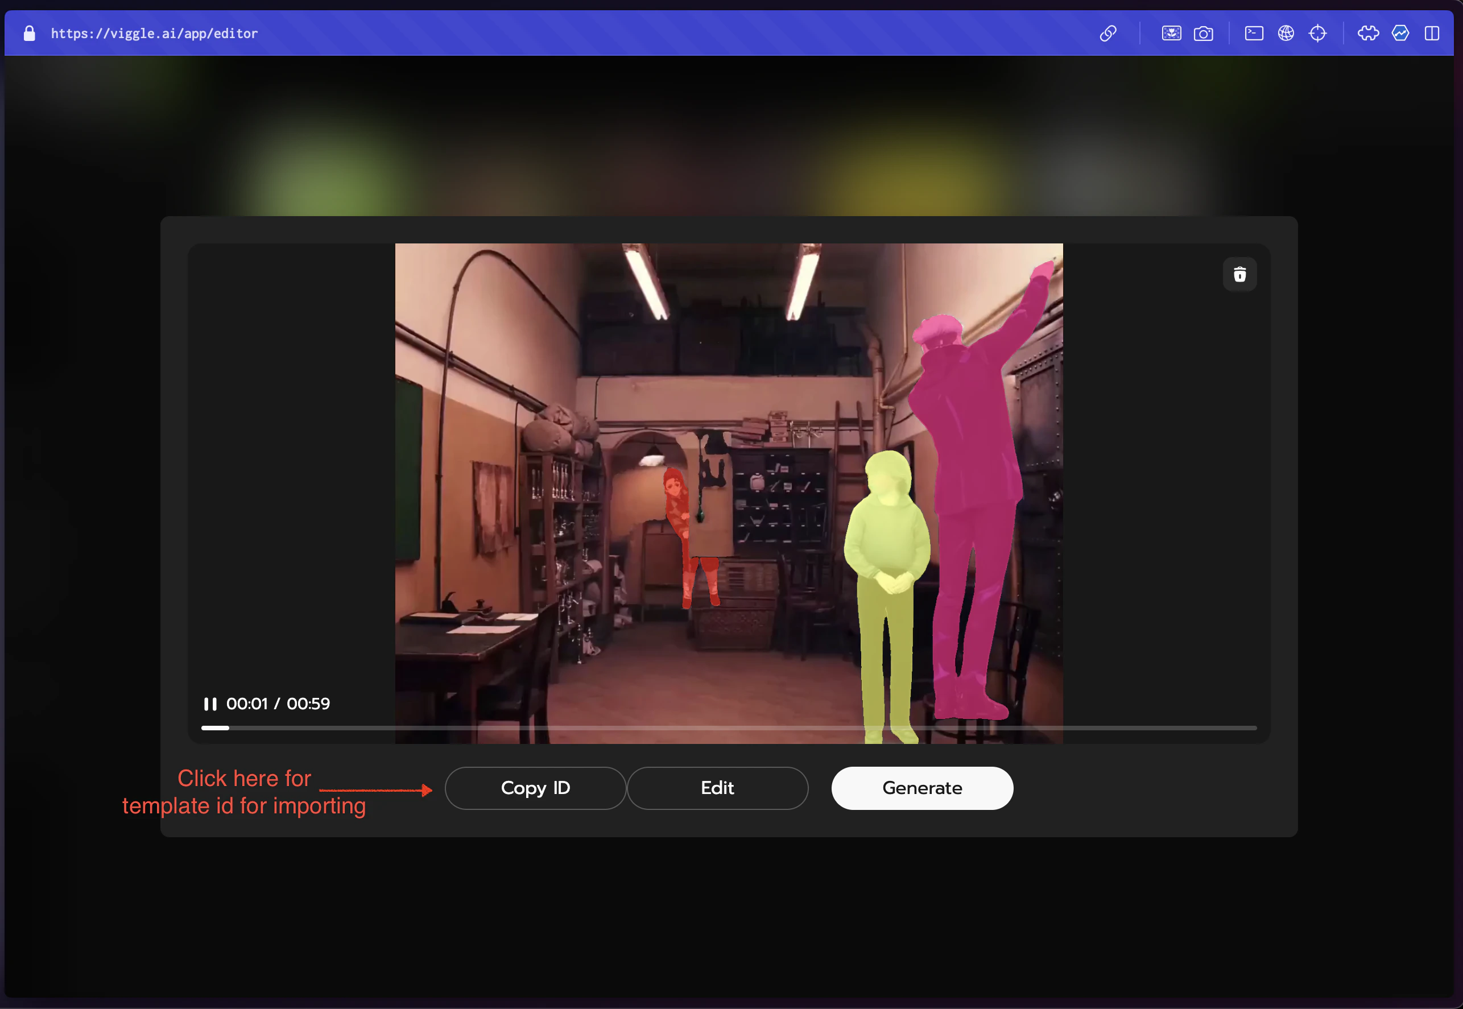
Task: Click the viggle.ai address bar
Action: (x=155, y=33)
